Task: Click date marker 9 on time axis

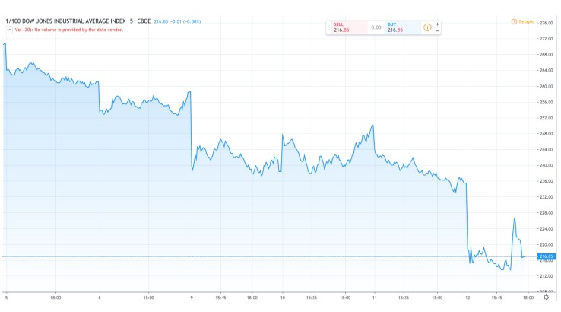Action: (x=191, y=298)
